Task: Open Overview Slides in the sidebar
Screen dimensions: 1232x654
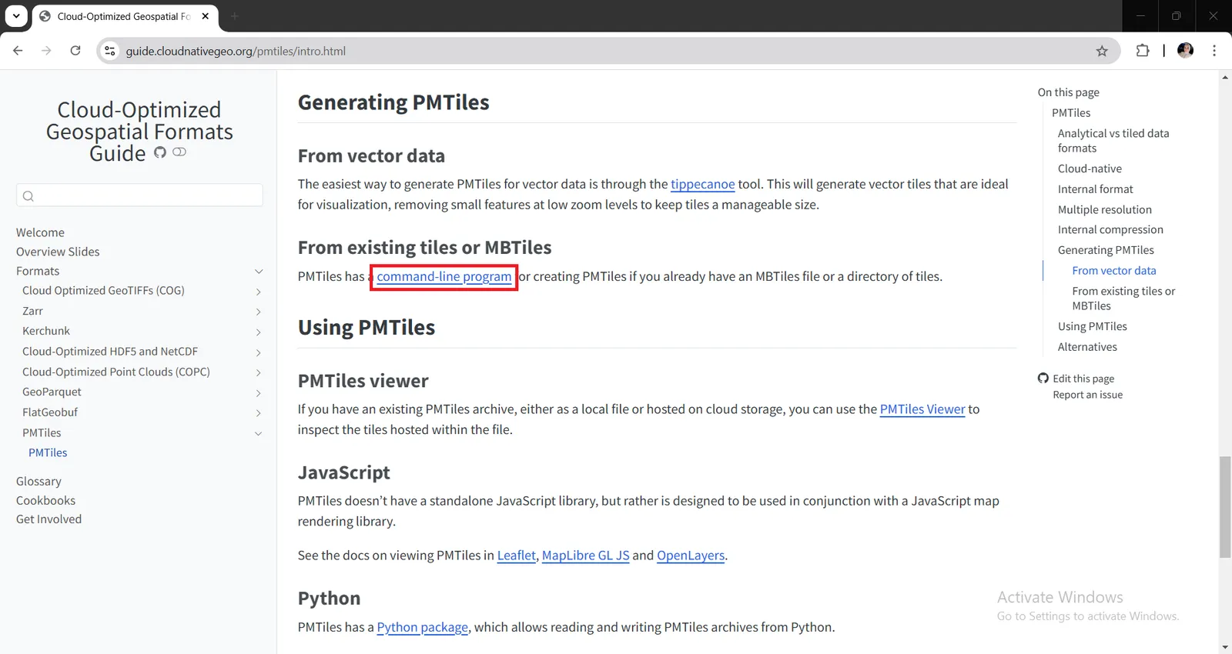Action: [58, 252]
